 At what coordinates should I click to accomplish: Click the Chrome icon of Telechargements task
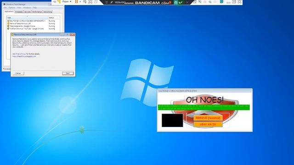point(8,26)
